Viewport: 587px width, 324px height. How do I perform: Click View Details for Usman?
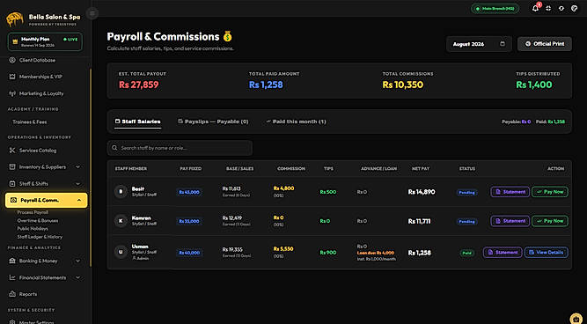[547, 253]
